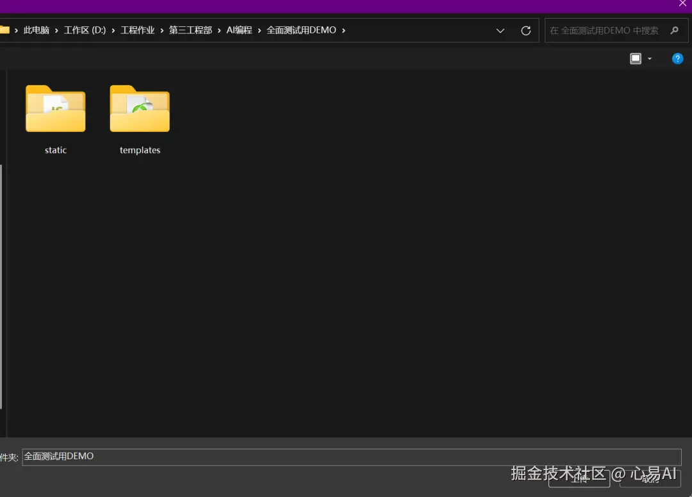
Task: Expand chevron before 此电脑
Action: (16, 31)
